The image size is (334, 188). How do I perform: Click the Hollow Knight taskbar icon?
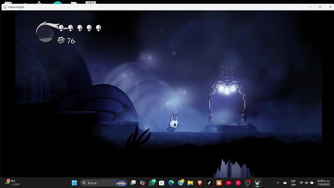[x=257, y=183]
